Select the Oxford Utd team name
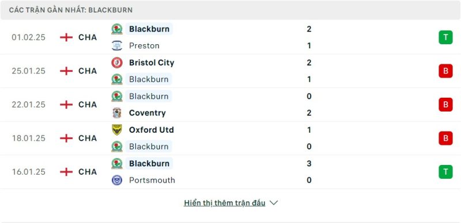This screenshot has width=461, height=223. 152,130
